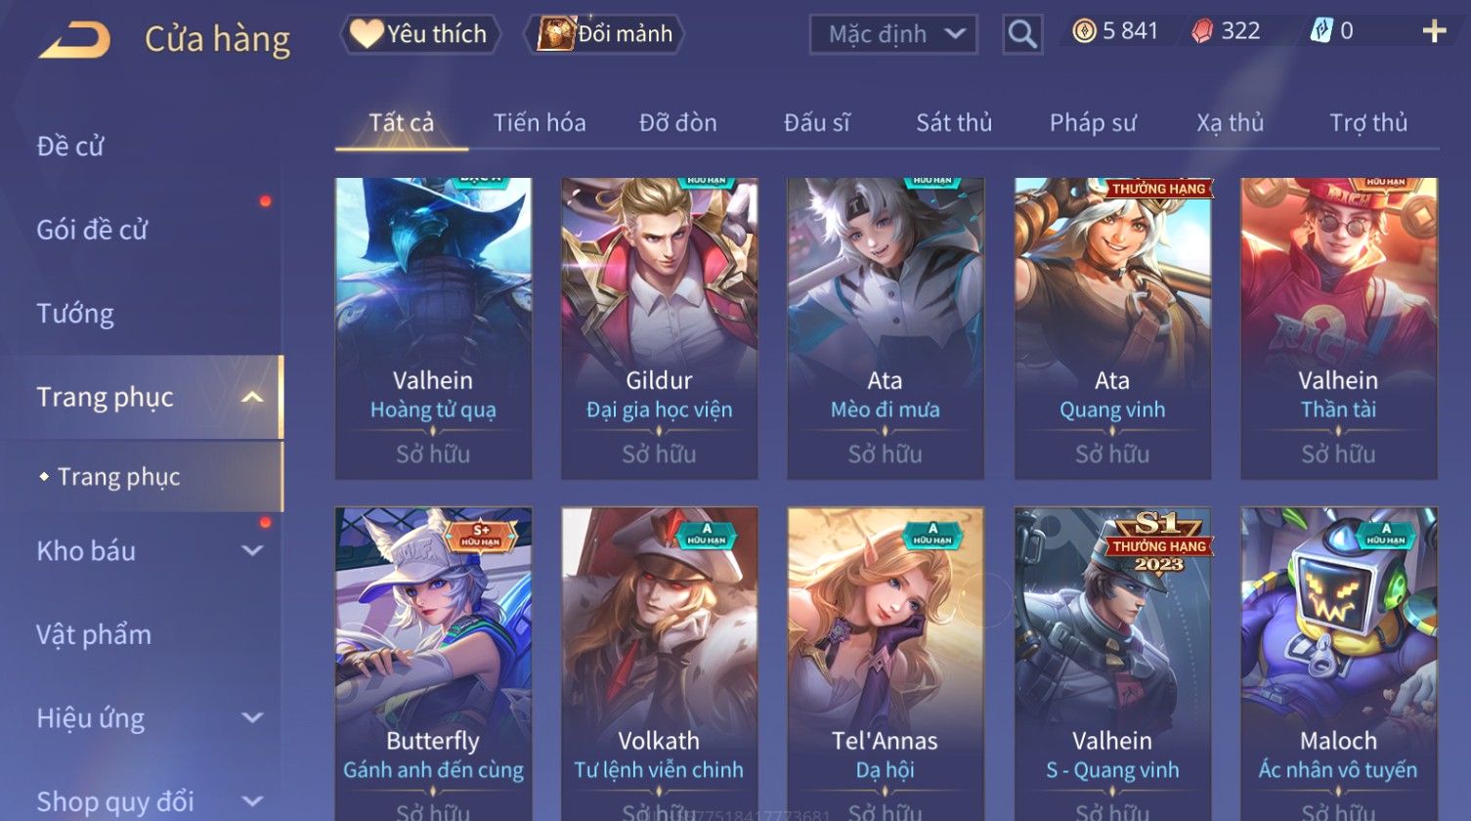The height and width of the screenshot is (821, 1471).
Task: Collapse the Trang phục sidebar section
Action: pos(252,397)
